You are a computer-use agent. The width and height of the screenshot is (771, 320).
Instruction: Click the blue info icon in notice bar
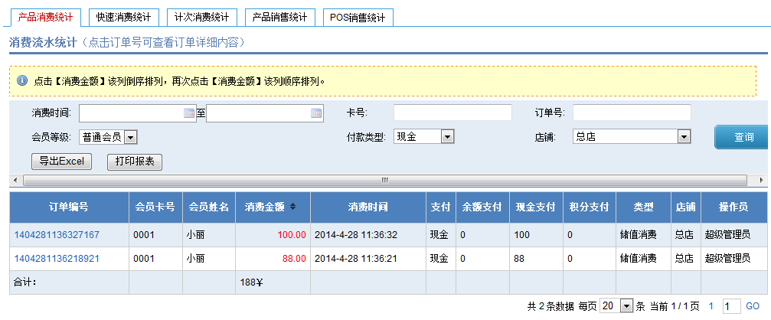pos(21,80)
